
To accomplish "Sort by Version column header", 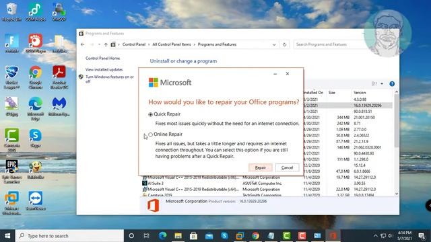I will [x=360, y=93].
